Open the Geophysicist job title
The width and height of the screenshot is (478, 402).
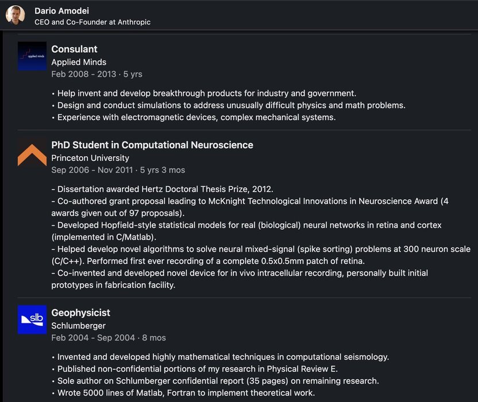click(x=80, y=313)
